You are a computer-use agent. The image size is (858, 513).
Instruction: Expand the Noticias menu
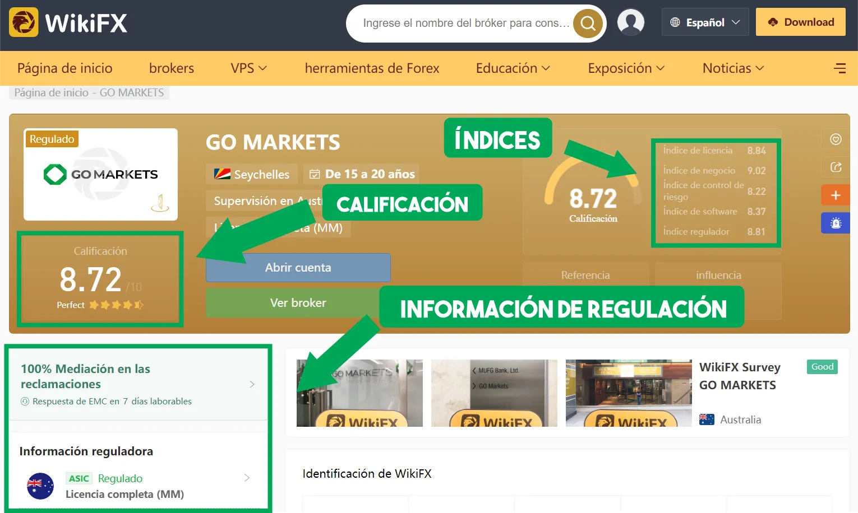click(x=733, y=68)
